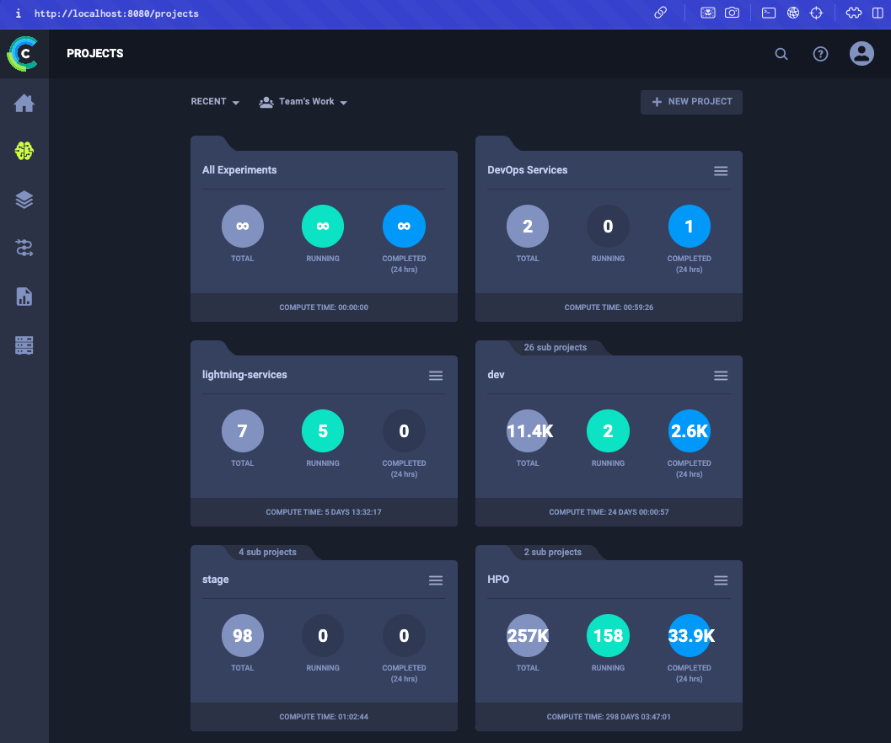Open the Reports chart icon in sidebar
Viewport: 891px width, 743px height.
(24, 297)
